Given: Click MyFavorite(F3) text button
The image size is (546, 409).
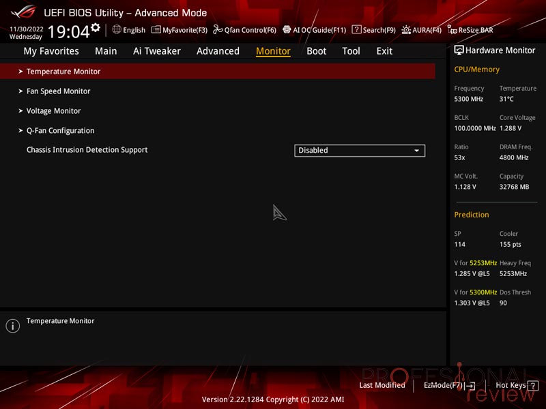Looking at the screenshot, I should [185, 30].
